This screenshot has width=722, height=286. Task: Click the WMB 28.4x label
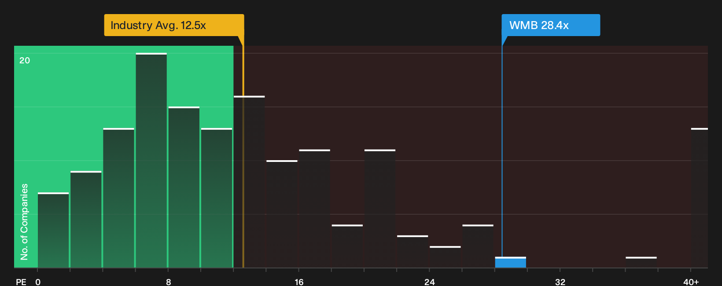[551, 25]
